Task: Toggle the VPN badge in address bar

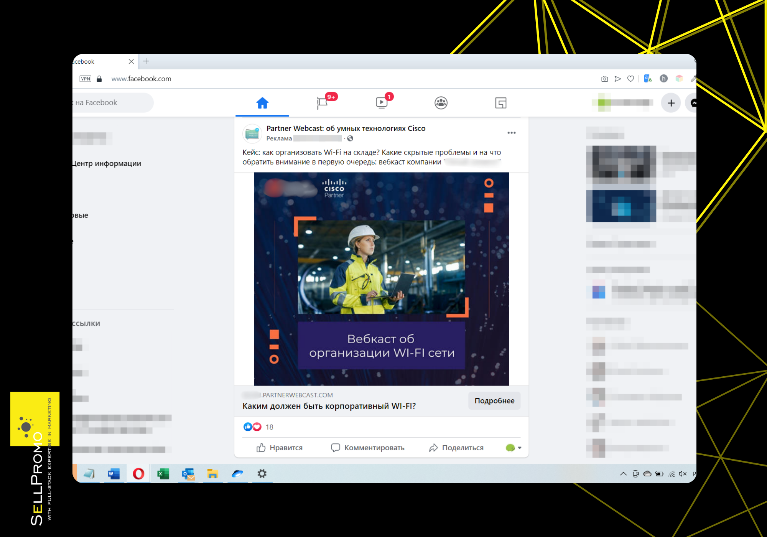Action: (x=85, y=79)
